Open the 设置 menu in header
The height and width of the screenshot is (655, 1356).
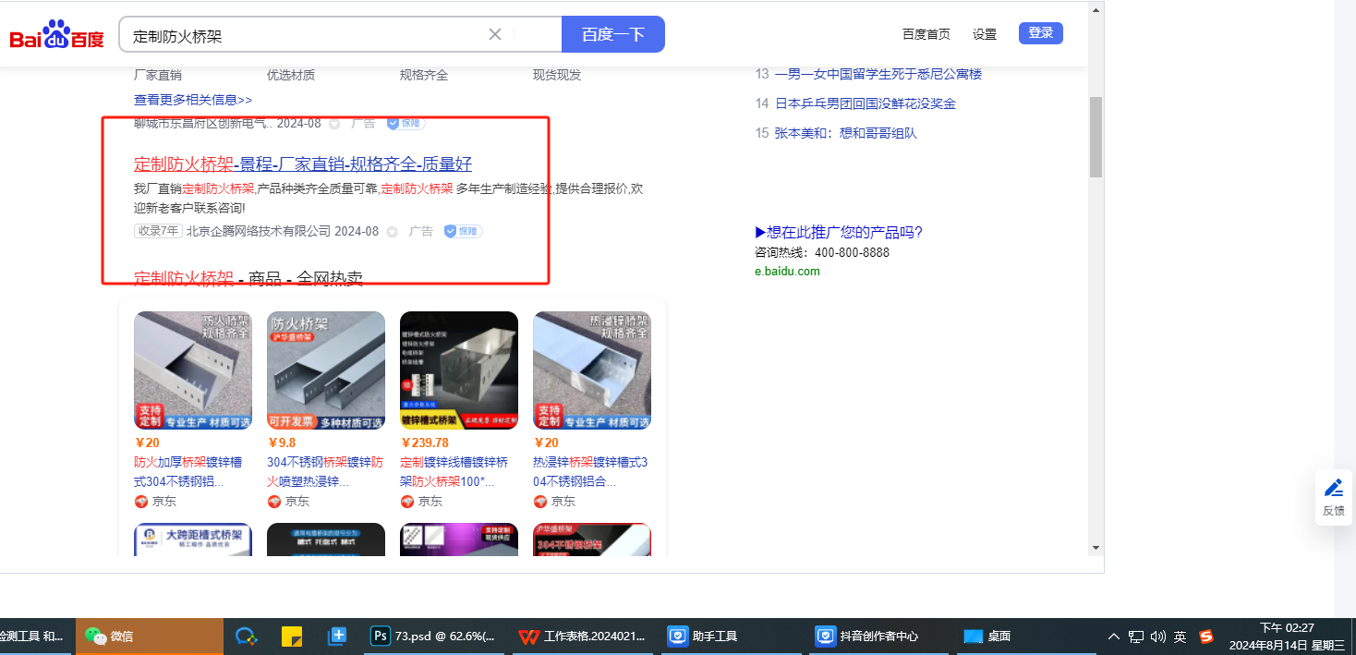pyautogui.click(x=985, y=34)
